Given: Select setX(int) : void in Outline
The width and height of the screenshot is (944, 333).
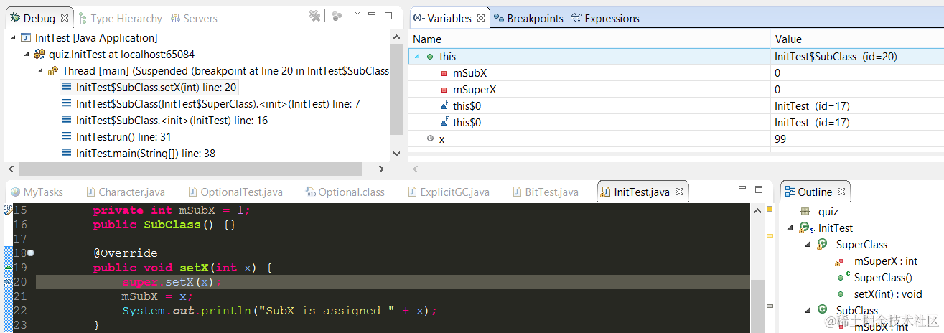Looking at the screenshot, I should click(887, 294).
